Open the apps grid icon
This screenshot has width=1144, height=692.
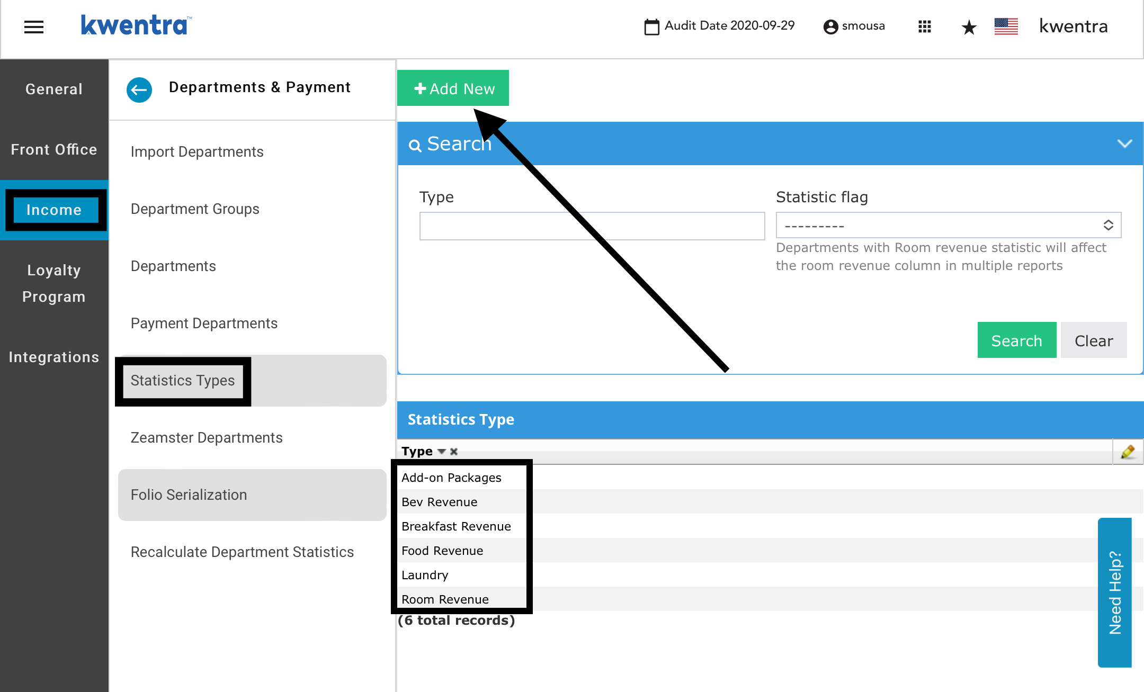tap(925, 26)
